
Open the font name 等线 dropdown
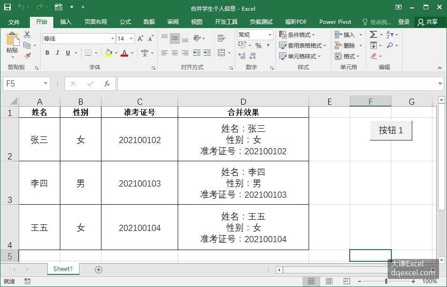tap(112, 38)
